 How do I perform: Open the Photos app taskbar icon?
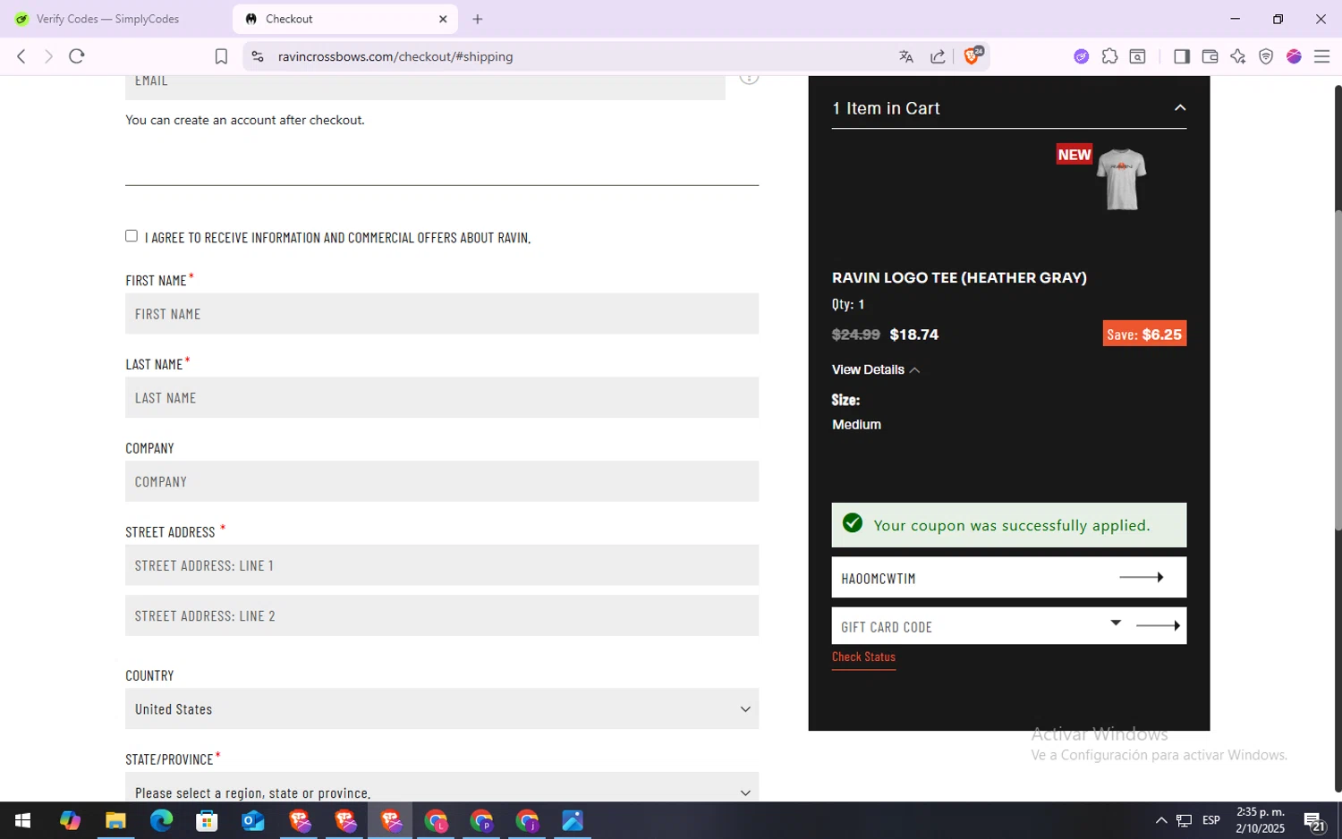[573, 820]
